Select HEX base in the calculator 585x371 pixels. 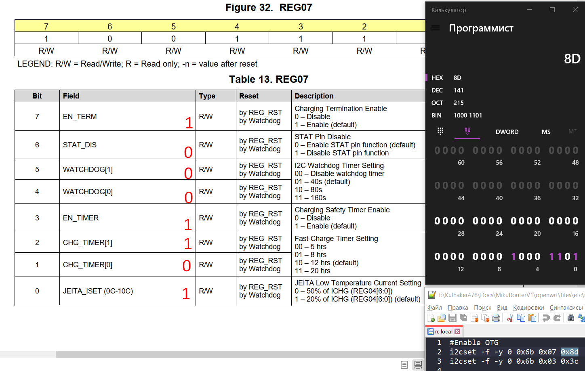(x=505, y=78)
